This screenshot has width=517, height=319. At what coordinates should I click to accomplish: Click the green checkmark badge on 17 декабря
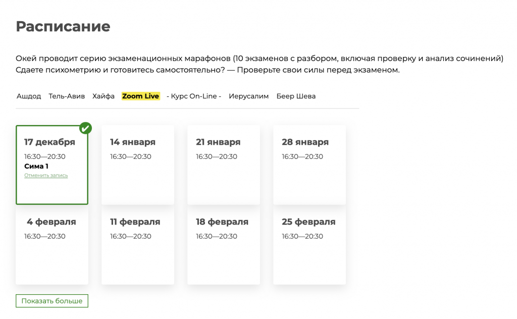pyautogui.click(x=86, y=128)
